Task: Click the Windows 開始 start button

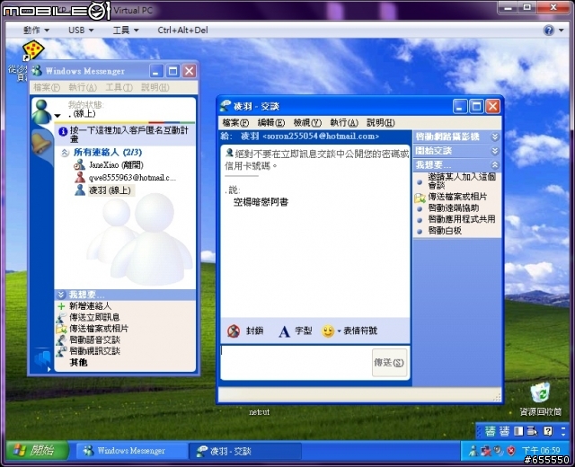Action: [37, 450]
